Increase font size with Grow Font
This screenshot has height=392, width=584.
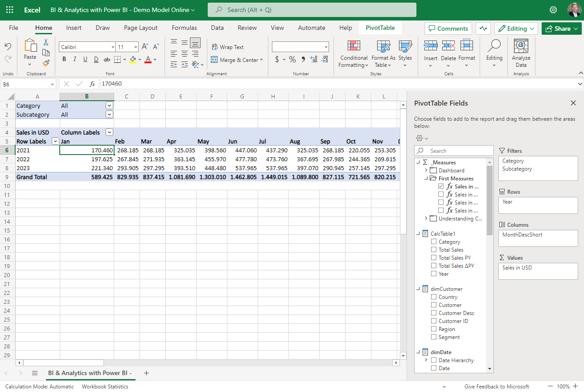tap(145, 46)
